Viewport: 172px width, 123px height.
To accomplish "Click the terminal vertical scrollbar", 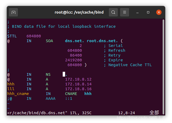I will click(163, 67).
